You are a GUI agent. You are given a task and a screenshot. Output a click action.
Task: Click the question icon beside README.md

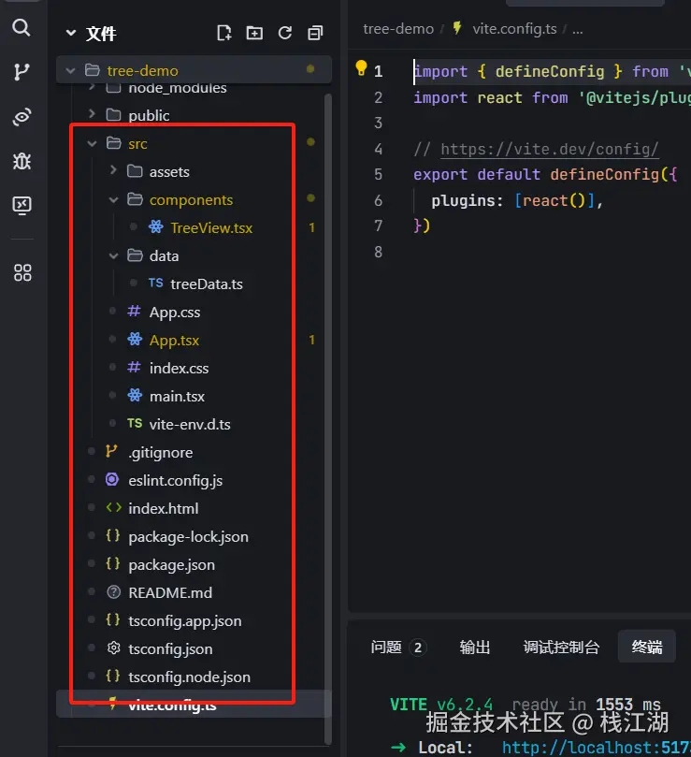(x=113, y=592)
